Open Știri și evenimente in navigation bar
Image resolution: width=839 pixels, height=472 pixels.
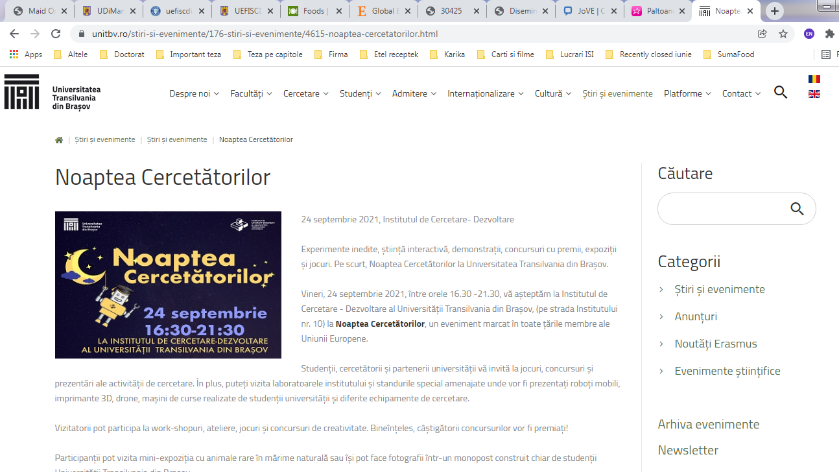click(x=617, y=93)
